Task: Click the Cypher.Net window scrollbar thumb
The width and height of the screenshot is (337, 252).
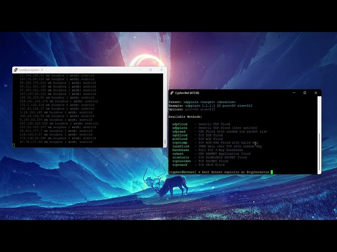Action: [x=320, y=152]
